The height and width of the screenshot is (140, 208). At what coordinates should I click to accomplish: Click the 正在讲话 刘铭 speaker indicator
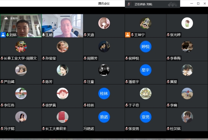coord(143,5)
